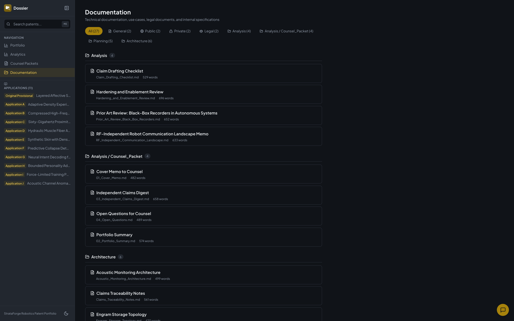Click the Counsel Packets document icon
The width and height of the screenshot is (514, 321).
point(6,64)
